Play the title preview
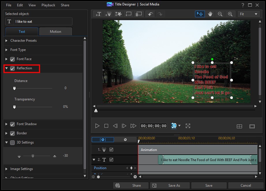Screen dimensions: 266x191 [97, 126]
